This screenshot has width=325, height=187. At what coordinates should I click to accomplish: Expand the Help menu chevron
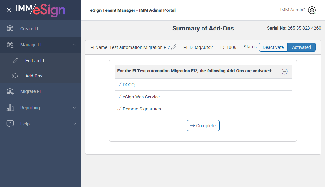(x=74, y=124)
